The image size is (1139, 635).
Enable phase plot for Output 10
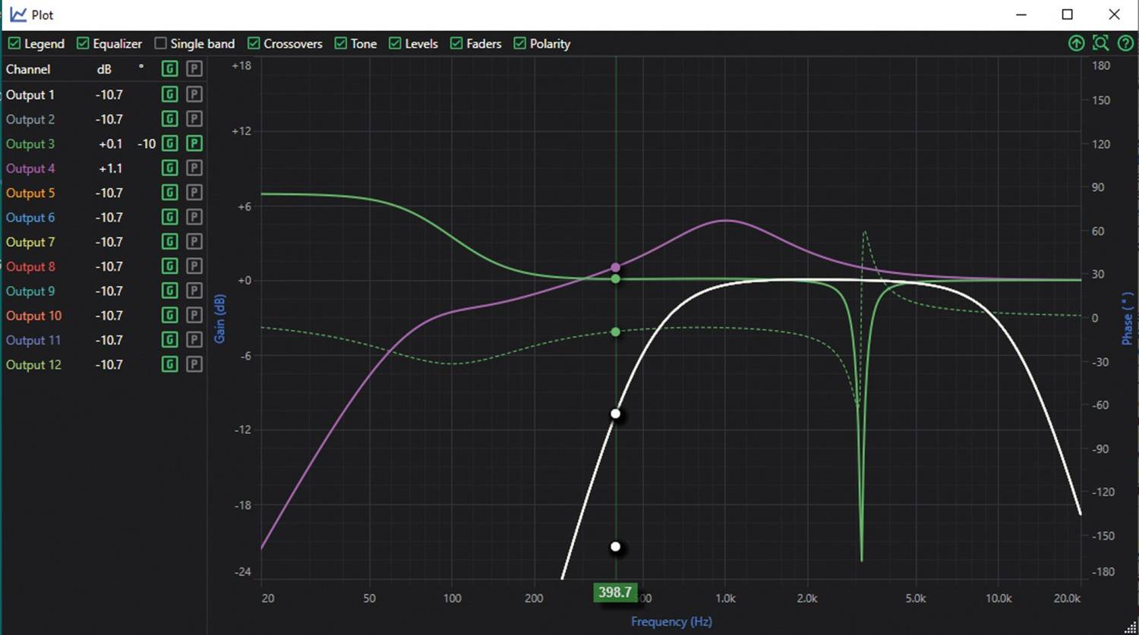coord(194,316)
